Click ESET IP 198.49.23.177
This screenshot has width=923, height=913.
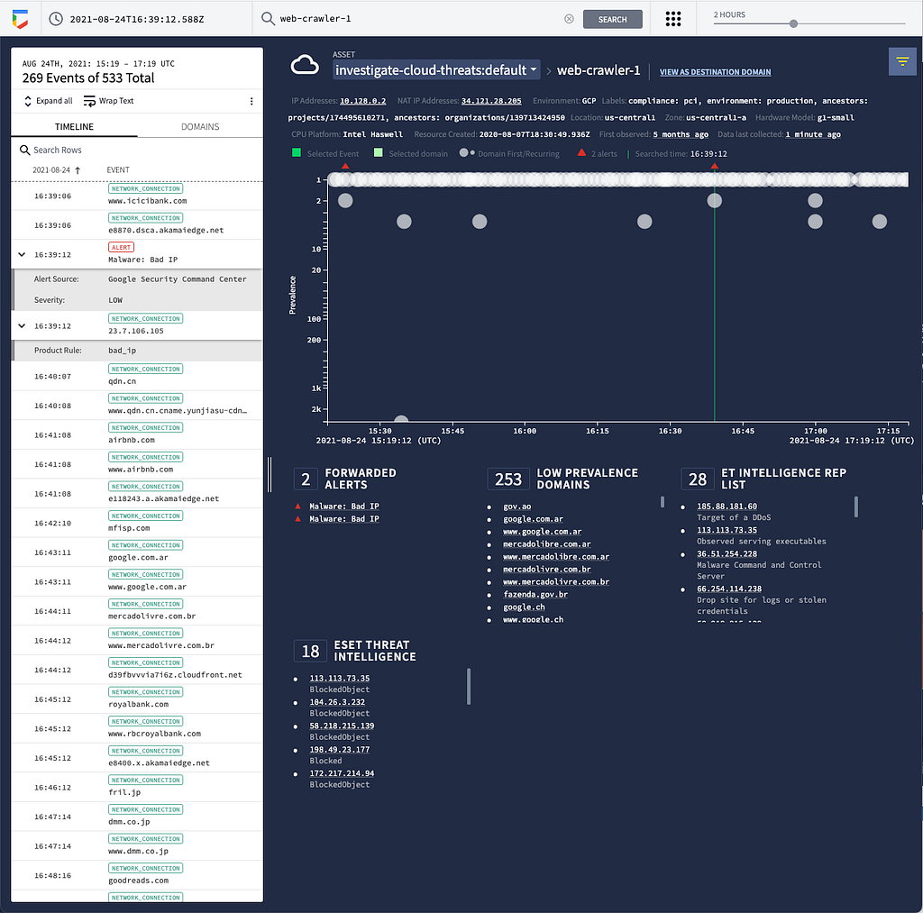pos(340,749)
